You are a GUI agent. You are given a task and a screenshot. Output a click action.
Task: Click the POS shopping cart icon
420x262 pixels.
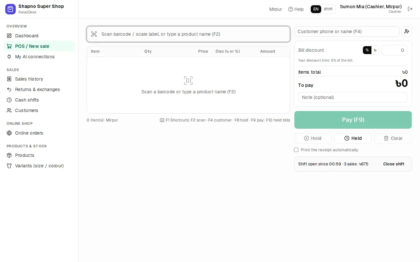[x=9, y=46]
